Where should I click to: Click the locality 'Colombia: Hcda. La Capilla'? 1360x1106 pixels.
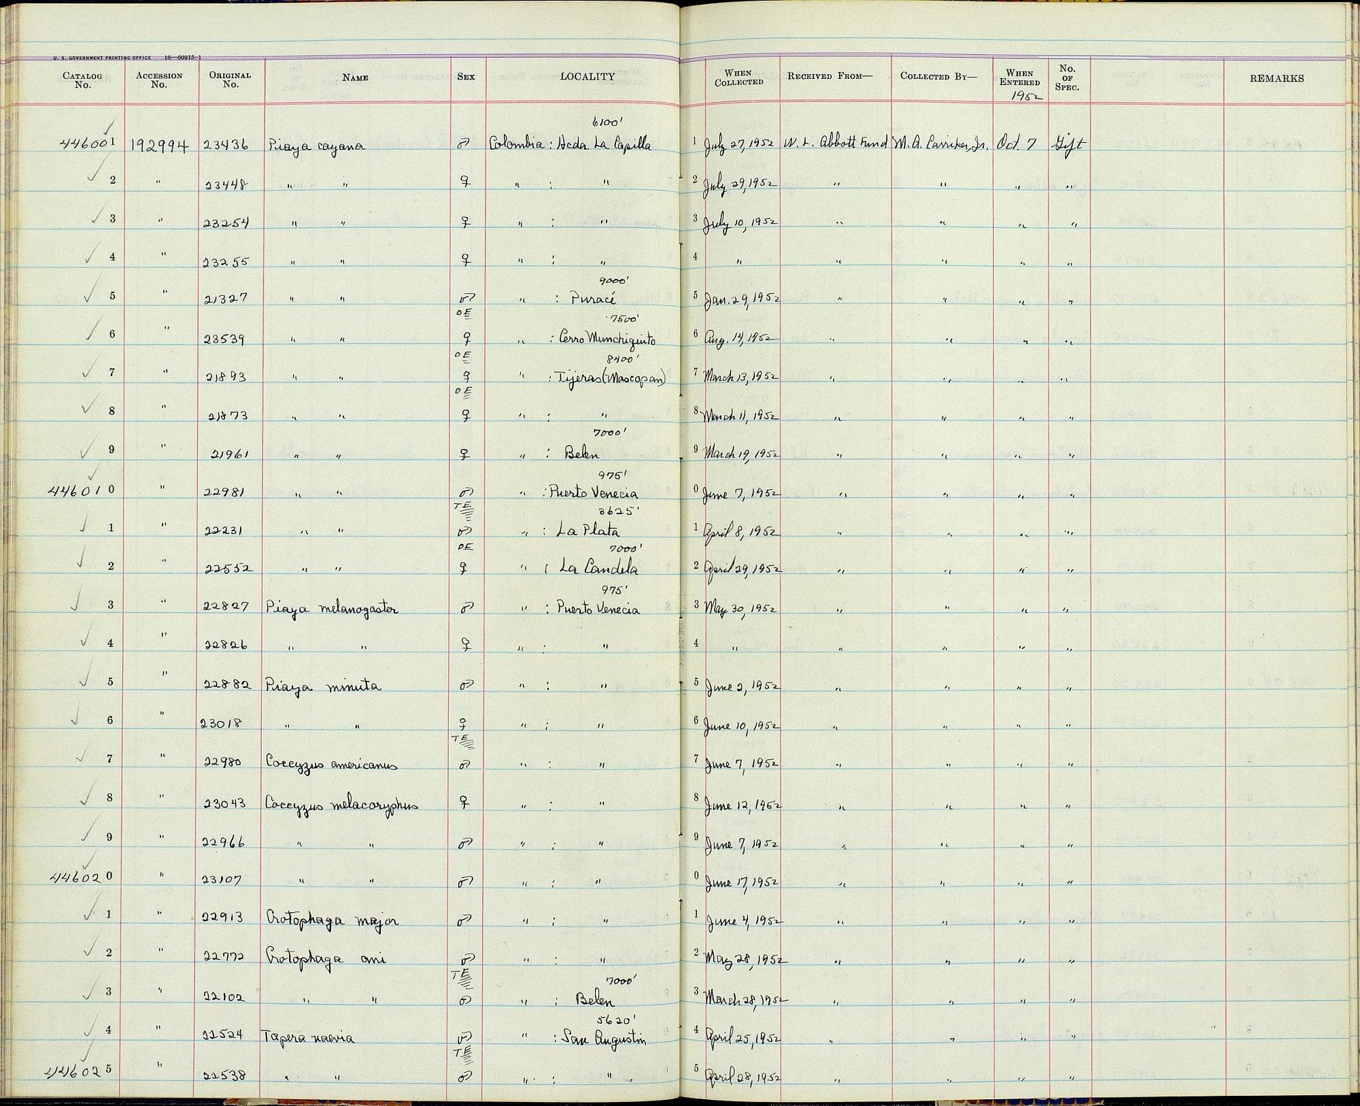[570, 146]
